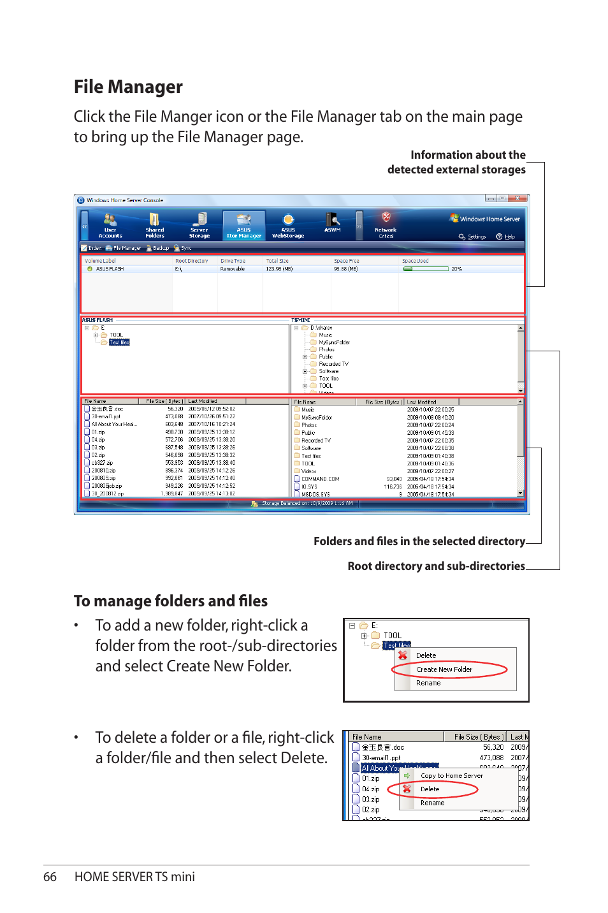Select the Test files folder under E:
The height and width of the screenshot is (913, 608).
[x=119, y=342]
